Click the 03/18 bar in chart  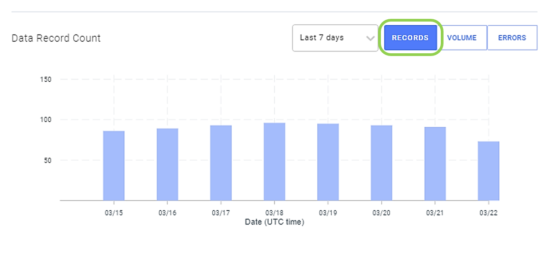pos(274,162)
